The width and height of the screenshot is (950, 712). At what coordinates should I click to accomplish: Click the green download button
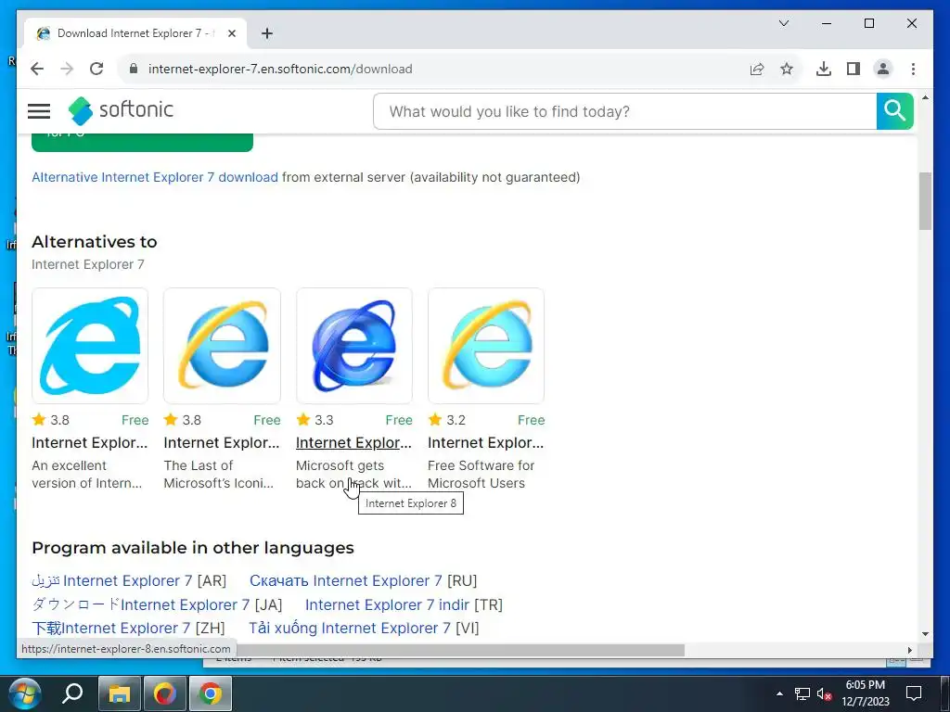pyautogui.click(x=142, y=142)
